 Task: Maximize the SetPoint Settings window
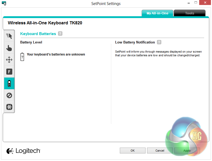(196, 2)
